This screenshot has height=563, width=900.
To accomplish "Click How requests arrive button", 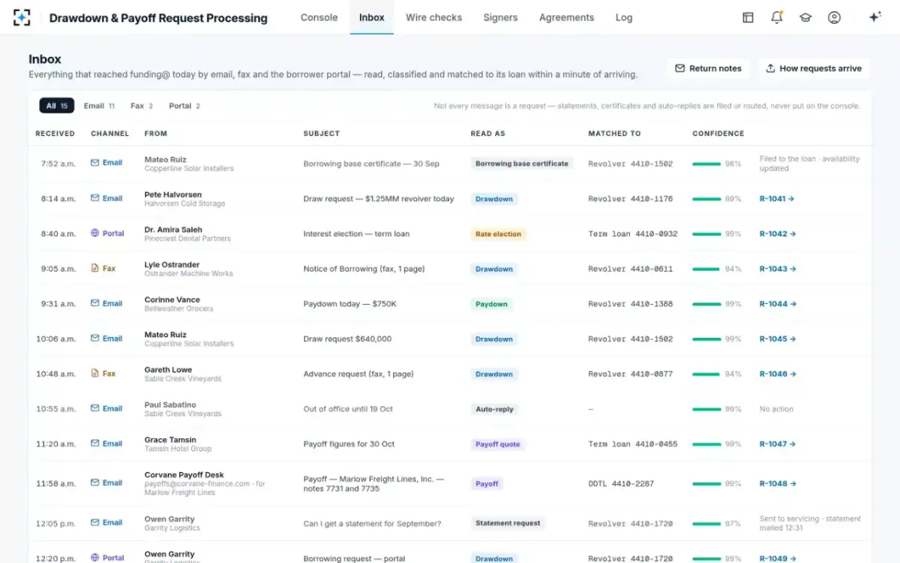I will pos(814,68).
